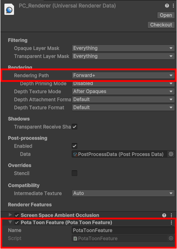Click the PotaToonFeature script object picker

point(171,238)
